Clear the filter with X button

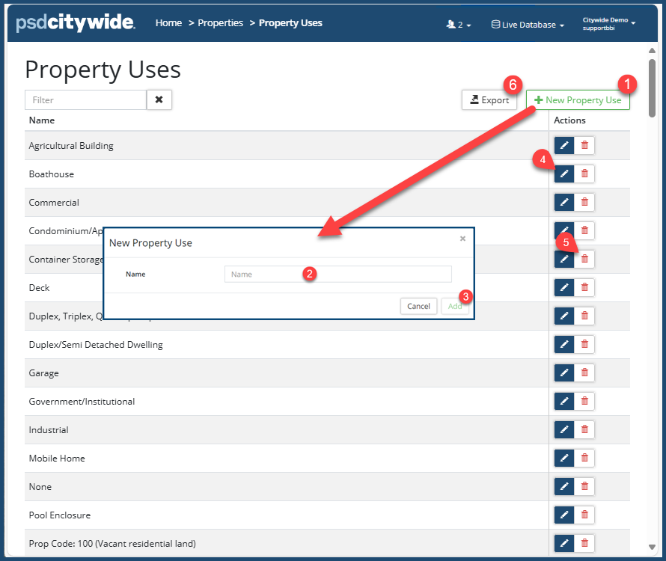pyautogui.click(x=159, y=100)
